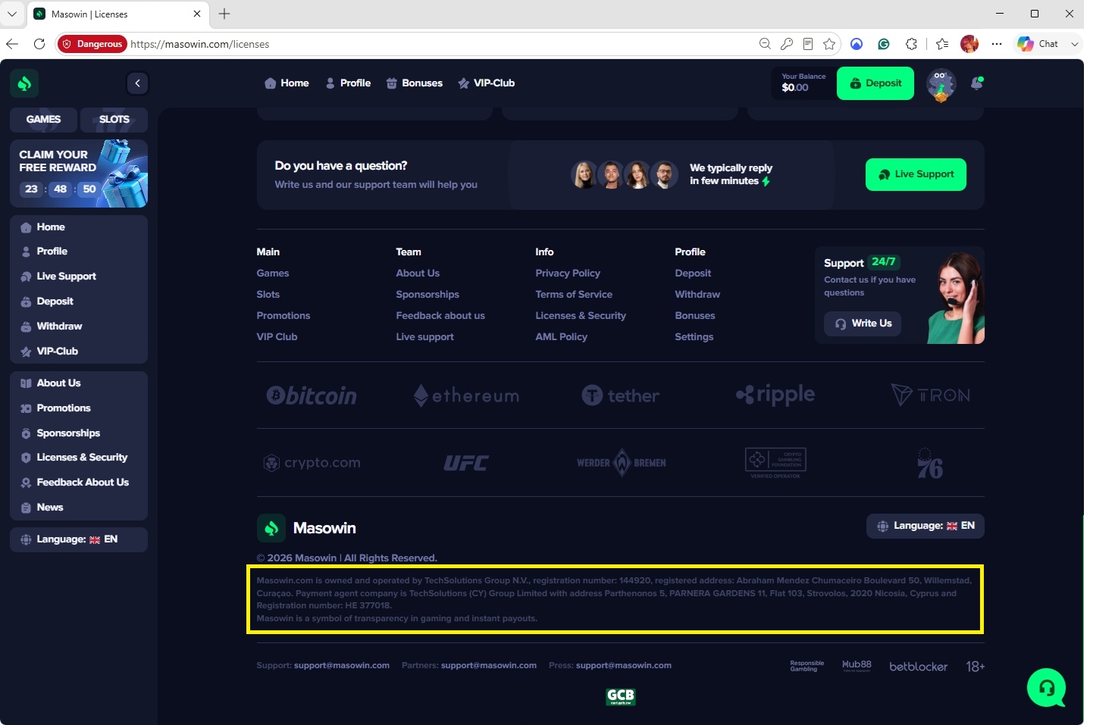Viewport: 1093px width, 725px height.
Task: Go back with the browser back arrow
Action: click(12, 44)
